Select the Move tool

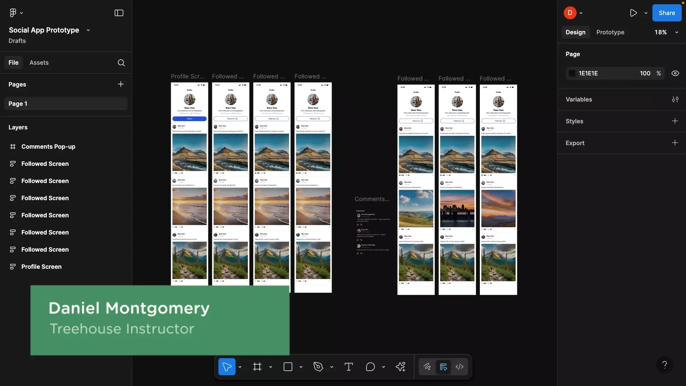(x=227, y=367)
